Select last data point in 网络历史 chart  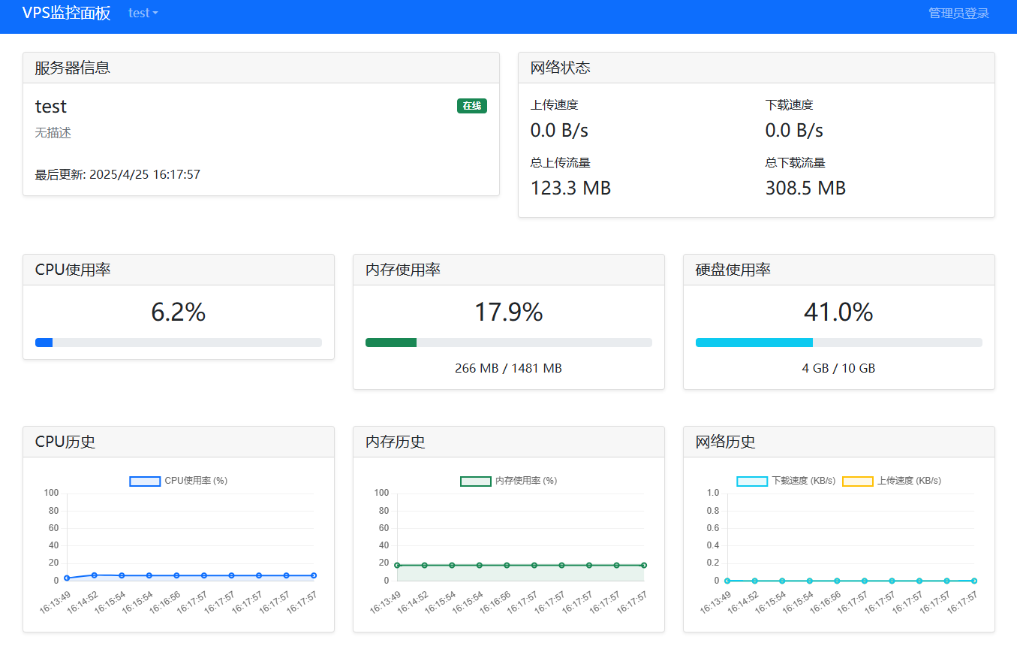(973, 581)
